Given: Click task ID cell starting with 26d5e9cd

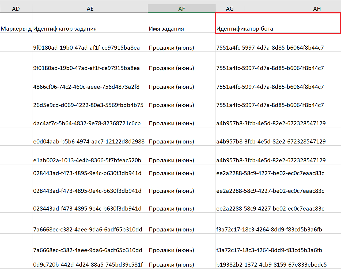Looking at the screenshot, I should [x=90, y=105].
